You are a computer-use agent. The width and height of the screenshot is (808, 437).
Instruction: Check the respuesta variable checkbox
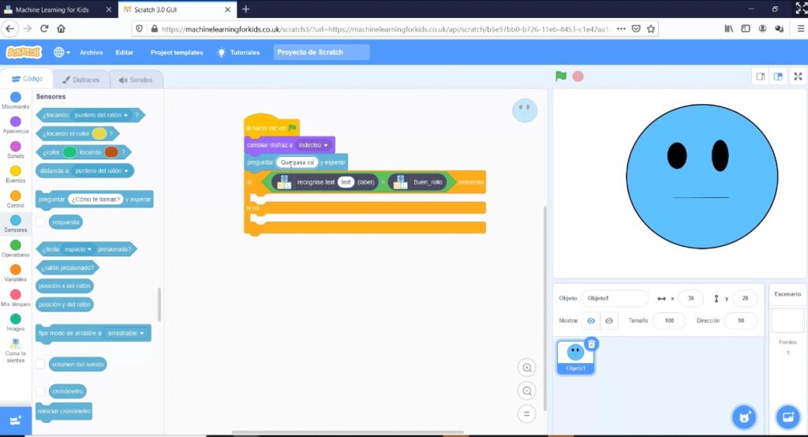[x=40, y=222]
